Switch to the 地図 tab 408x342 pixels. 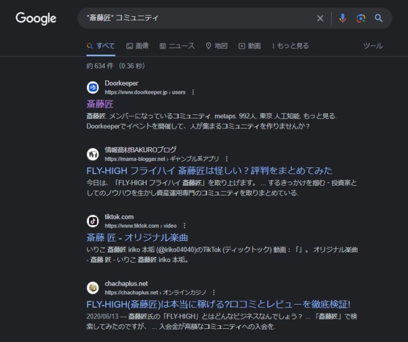pos(217,46)
